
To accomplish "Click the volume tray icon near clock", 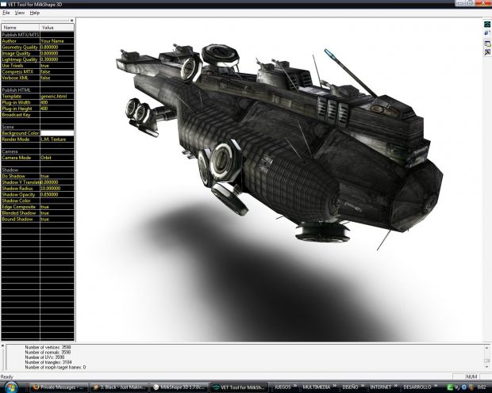I will click(471, 387).
